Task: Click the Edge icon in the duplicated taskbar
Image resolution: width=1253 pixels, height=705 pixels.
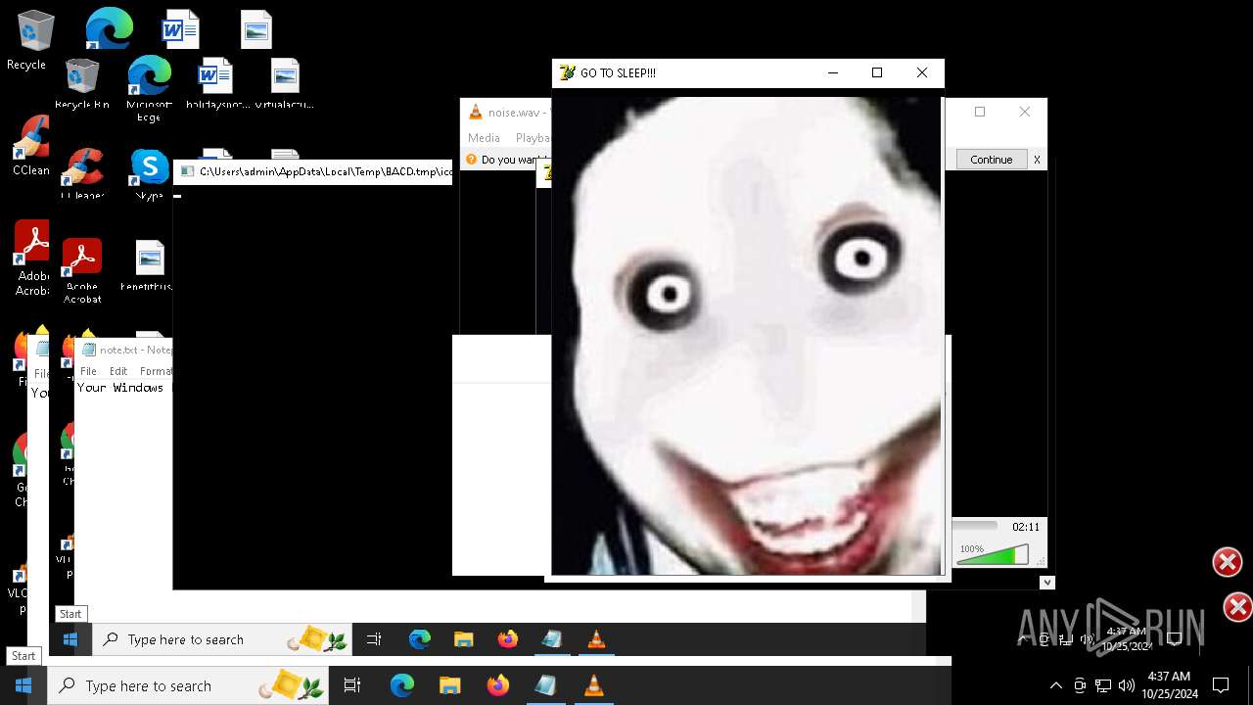Action: click(x=420, y=639)
